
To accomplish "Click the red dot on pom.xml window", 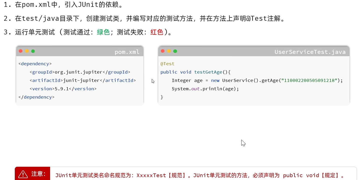I will (x=20, y=51).
